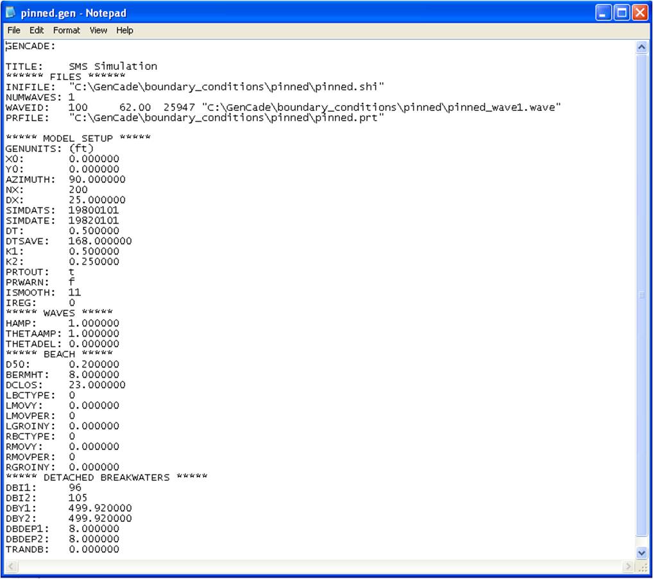
Task: Click the NX value 200
Action: (x=78, y=190)
